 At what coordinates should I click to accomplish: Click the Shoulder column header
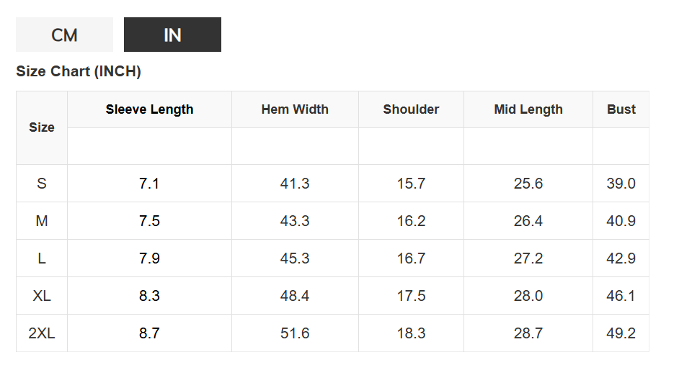[x=411, y=109]
